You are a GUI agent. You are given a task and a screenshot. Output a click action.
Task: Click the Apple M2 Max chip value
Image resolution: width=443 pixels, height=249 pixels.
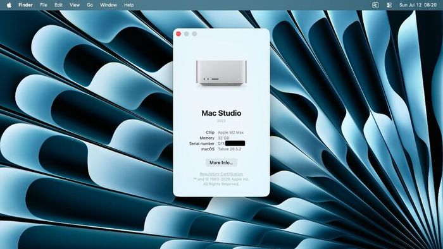231,132
